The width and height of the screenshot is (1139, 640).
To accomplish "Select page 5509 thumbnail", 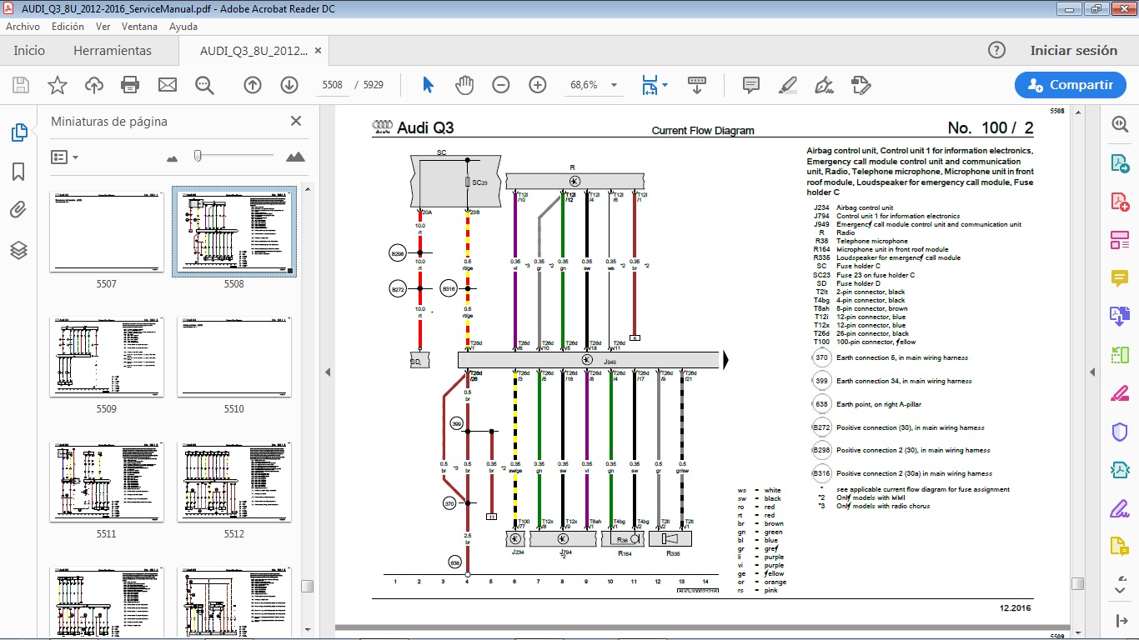I will pyautogui.click(x=107, y=357).
